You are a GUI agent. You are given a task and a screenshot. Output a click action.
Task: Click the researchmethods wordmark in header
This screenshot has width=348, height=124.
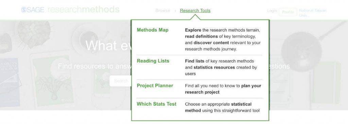84,9
